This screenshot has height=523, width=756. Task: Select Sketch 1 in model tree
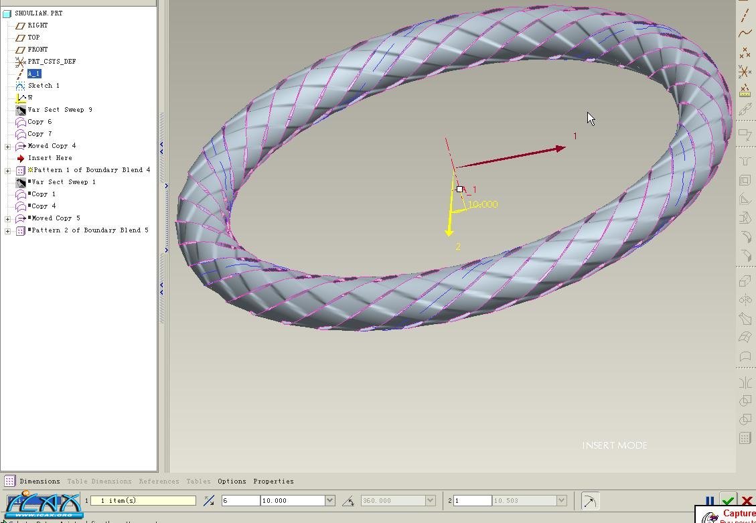[x=44, y=86]
